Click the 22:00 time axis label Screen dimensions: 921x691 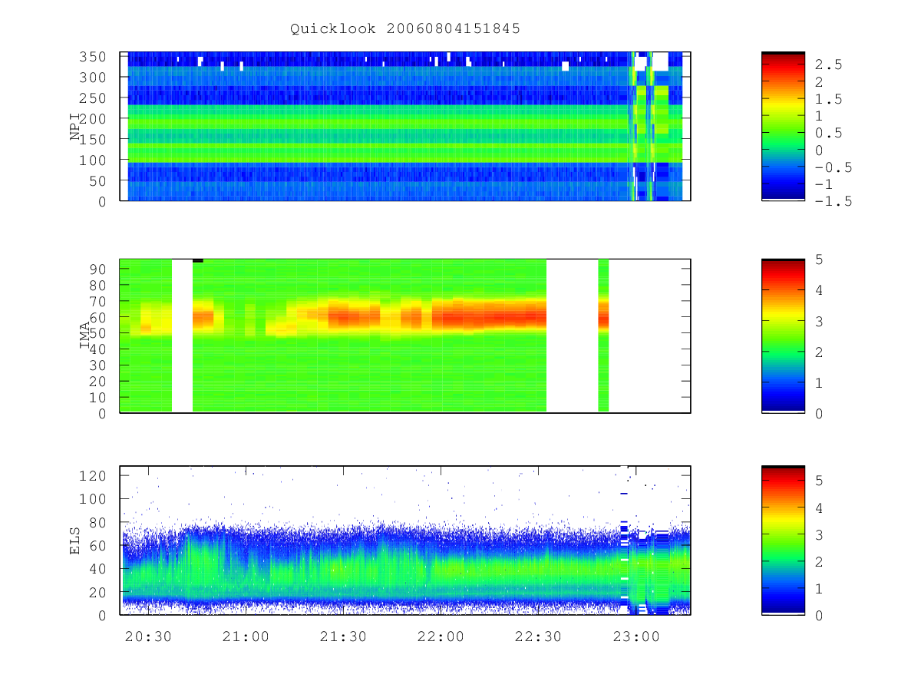(441, 636)
